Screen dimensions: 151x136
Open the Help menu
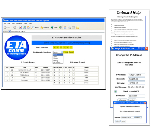(30, 23)
